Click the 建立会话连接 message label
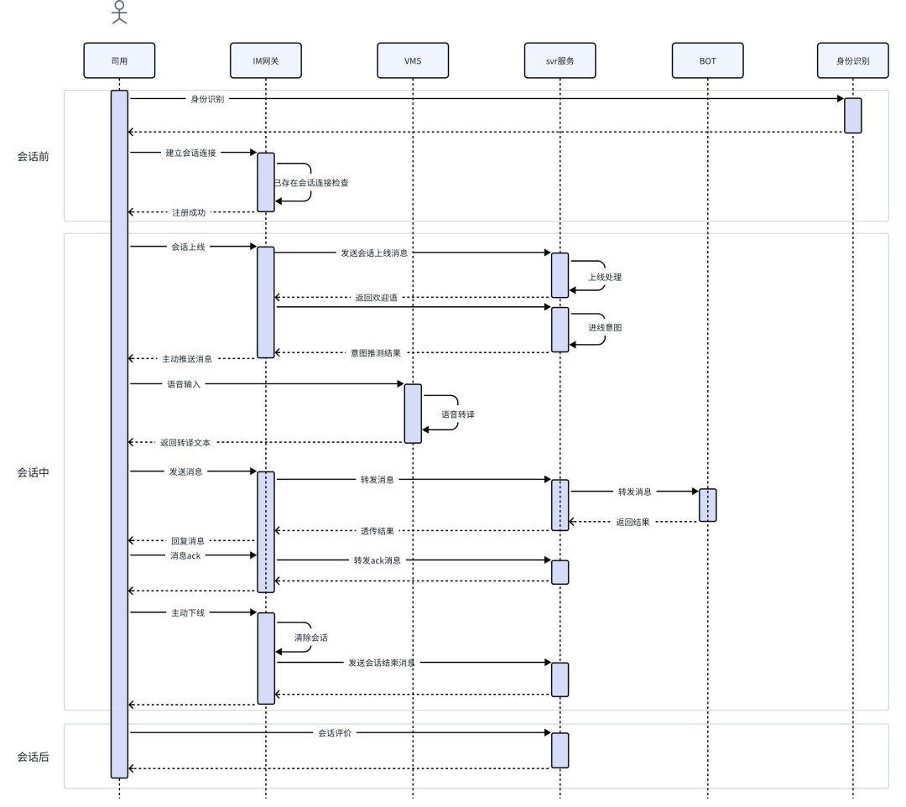 (x=190, y=153)
